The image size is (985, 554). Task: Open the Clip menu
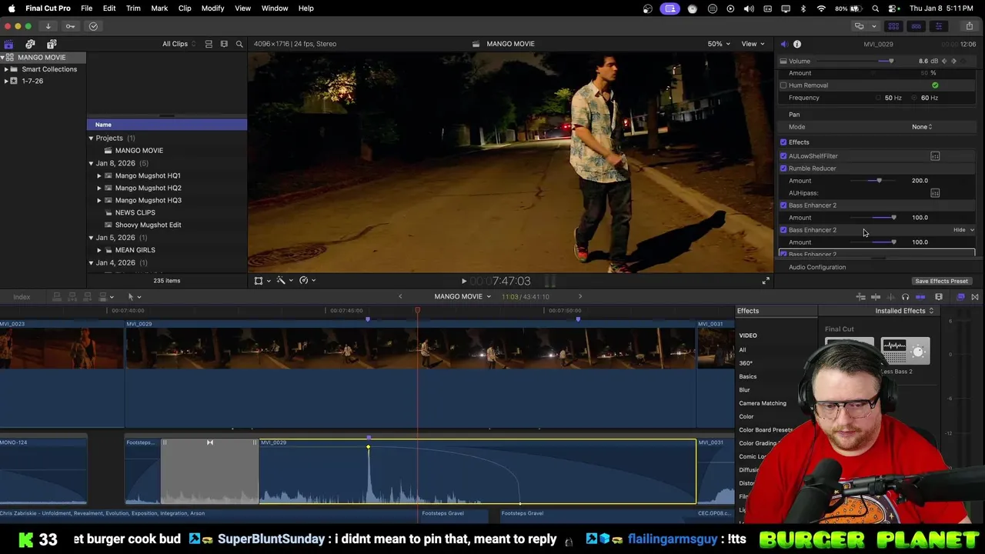[x=185, y=8]
